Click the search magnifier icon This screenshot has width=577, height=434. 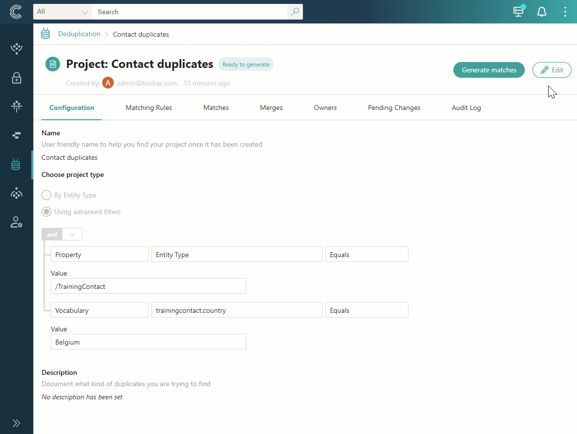(295, 12)
